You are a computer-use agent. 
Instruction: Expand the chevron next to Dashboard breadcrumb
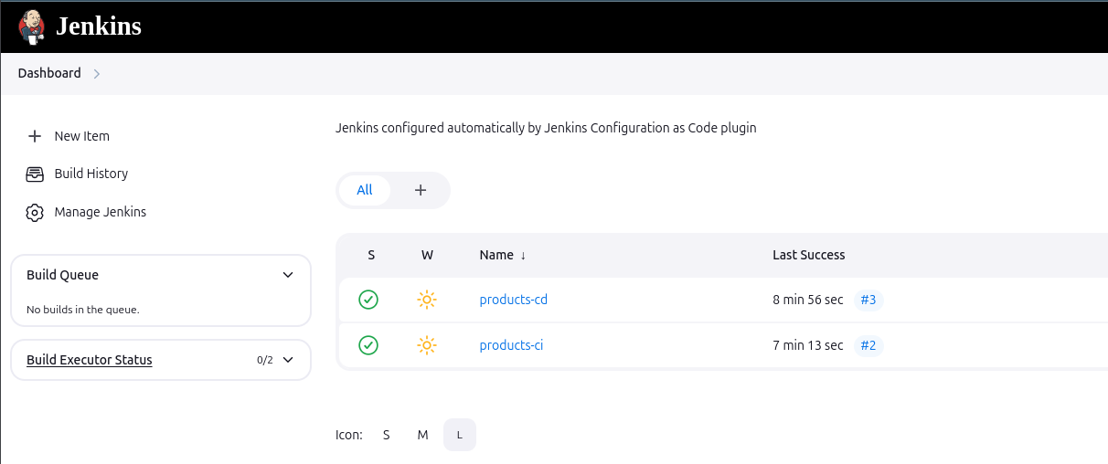click(x=97, y=74)
